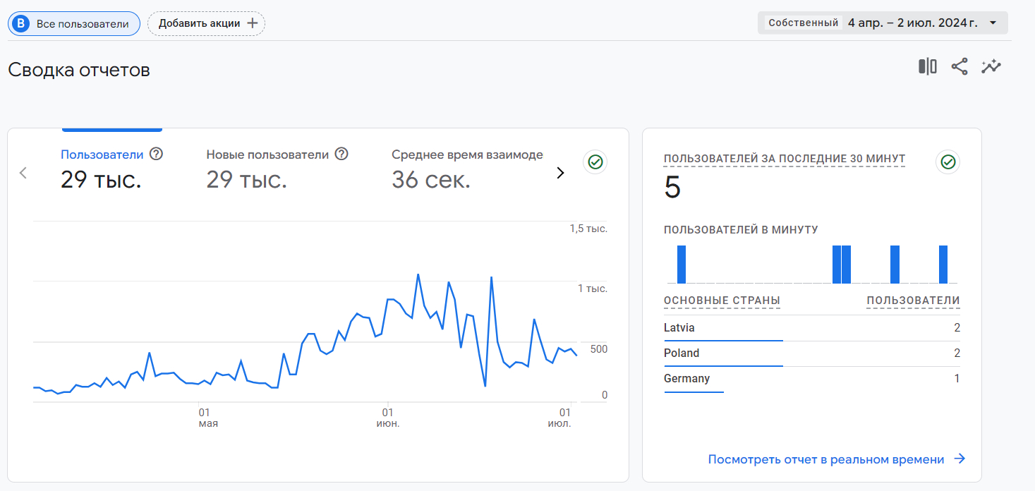Click green check status icon on chart card
This screenshot has height=491, width=1035.
(595, 162)
